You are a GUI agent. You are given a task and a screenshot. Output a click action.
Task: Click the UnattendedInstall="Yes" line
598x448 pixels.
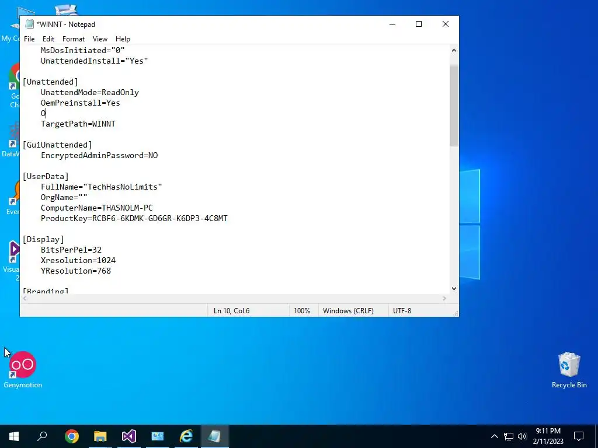tap(94, 61)
